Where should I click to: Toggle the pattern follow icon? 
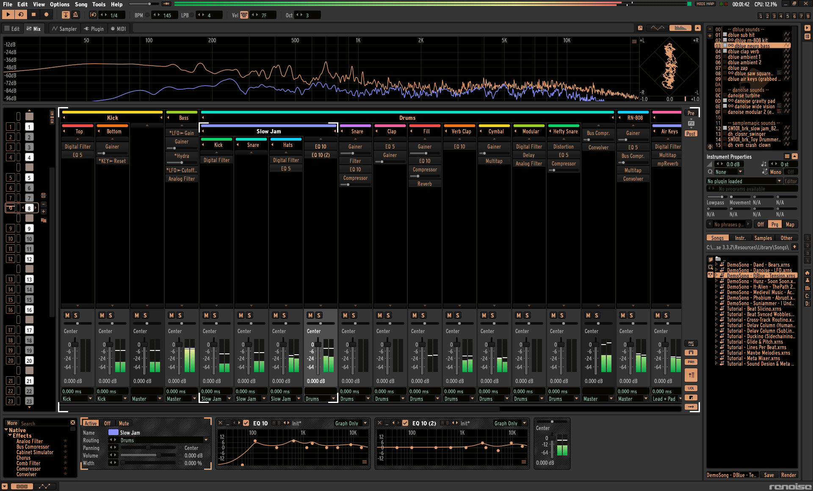[x=66, y=15]
